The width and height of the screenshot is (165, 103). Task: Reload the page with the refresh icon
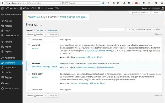coord(63,3)
